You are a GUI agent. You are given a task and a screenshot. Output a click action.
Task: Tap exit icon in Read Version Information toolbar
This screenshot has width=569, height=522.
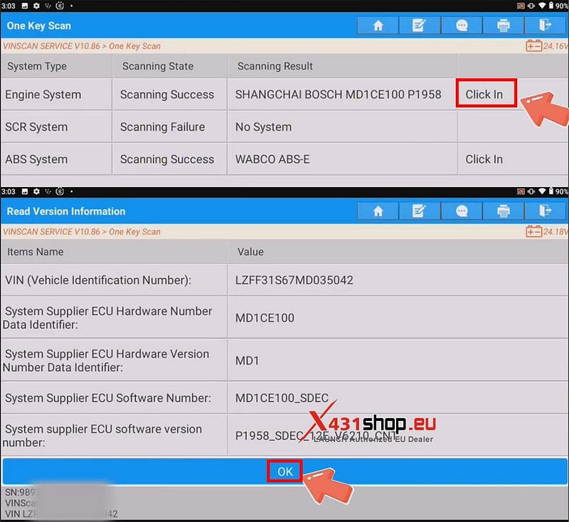click(x=546, y=211)
